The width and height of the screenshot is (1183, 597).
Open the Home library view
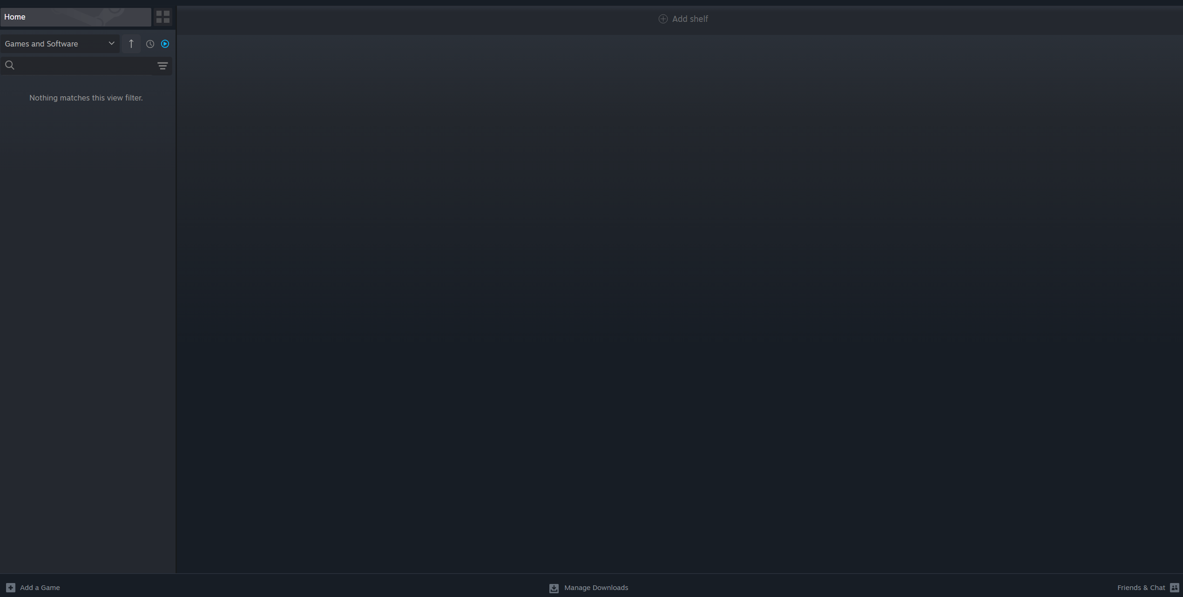click(x=76, y=17)
